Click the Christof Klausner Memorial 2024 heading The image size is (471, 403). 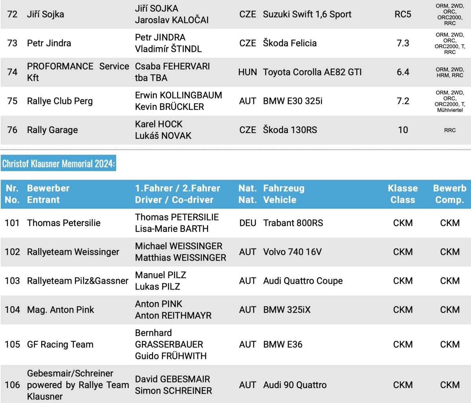(58, 164)
